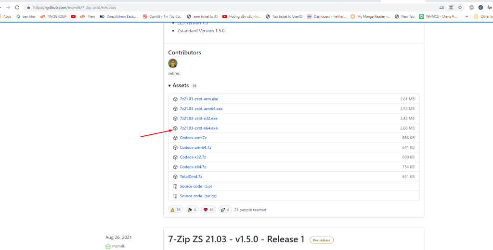Download 7z21.03-zstd-arm64.exe
This screenshot has height=250, width=493.
tap(201, 109)
